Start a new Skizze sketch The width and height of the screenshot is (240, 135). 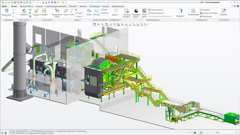(89, 11)
